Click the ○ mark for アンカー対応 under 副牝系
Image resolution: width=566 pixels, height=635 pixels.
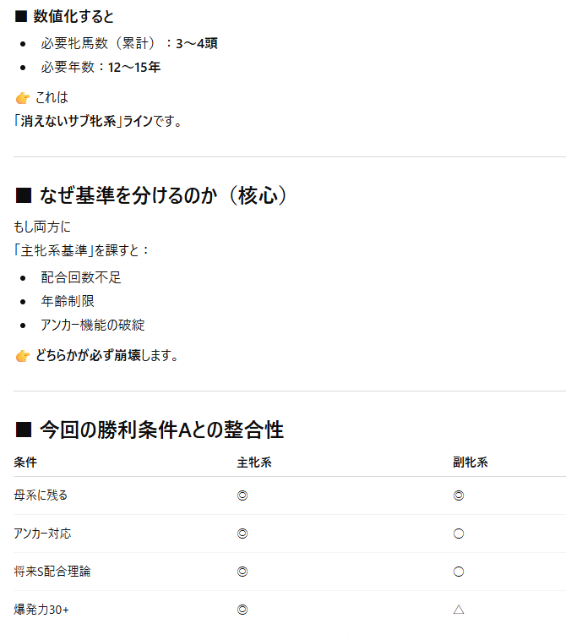pos(459,534)
